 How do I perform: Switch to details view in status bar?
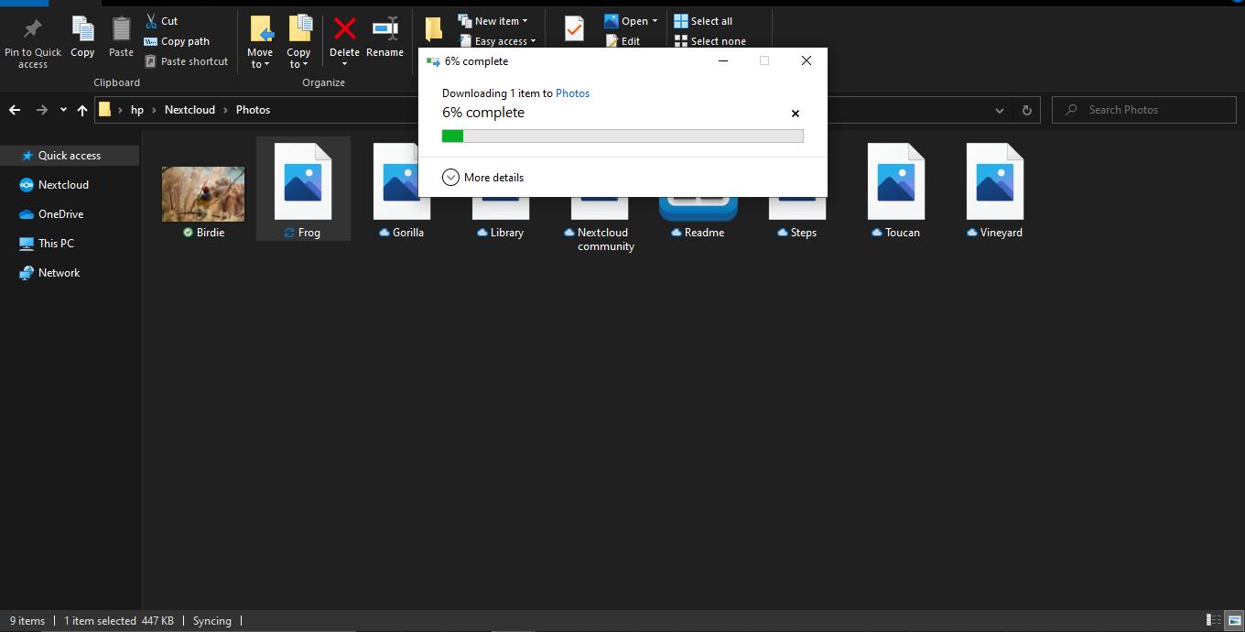coord(1214,620)
